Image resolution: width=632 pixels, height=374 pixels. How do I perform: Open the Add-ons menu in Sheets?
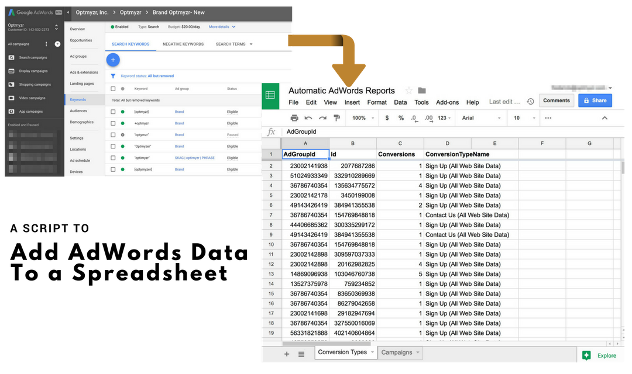click(448, 102)
